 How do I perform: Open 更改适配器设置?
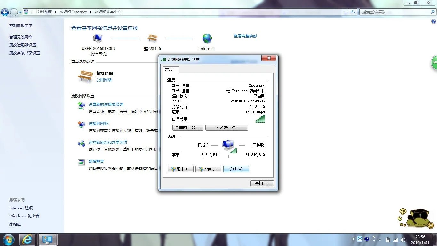coord(23,45)
